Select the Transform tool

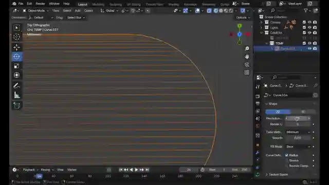tap(16, 75)
